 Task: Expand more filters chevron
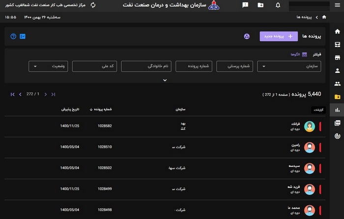click(165, 80)
